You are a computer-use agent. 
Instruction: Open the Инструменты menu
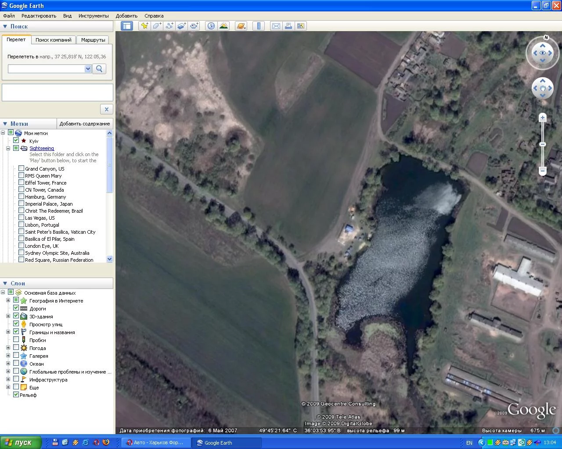pyautogui.click(x=94, y=16)
